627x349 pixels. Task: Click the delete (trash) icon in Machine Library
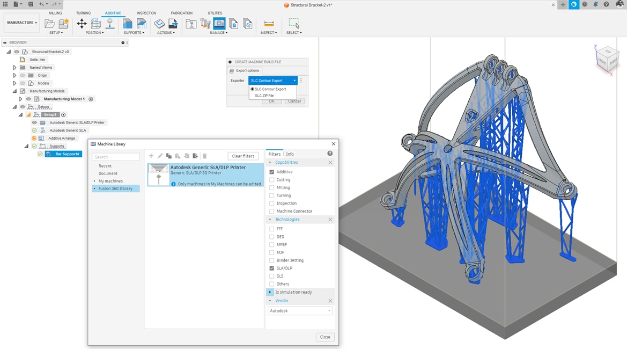point(204,156)
